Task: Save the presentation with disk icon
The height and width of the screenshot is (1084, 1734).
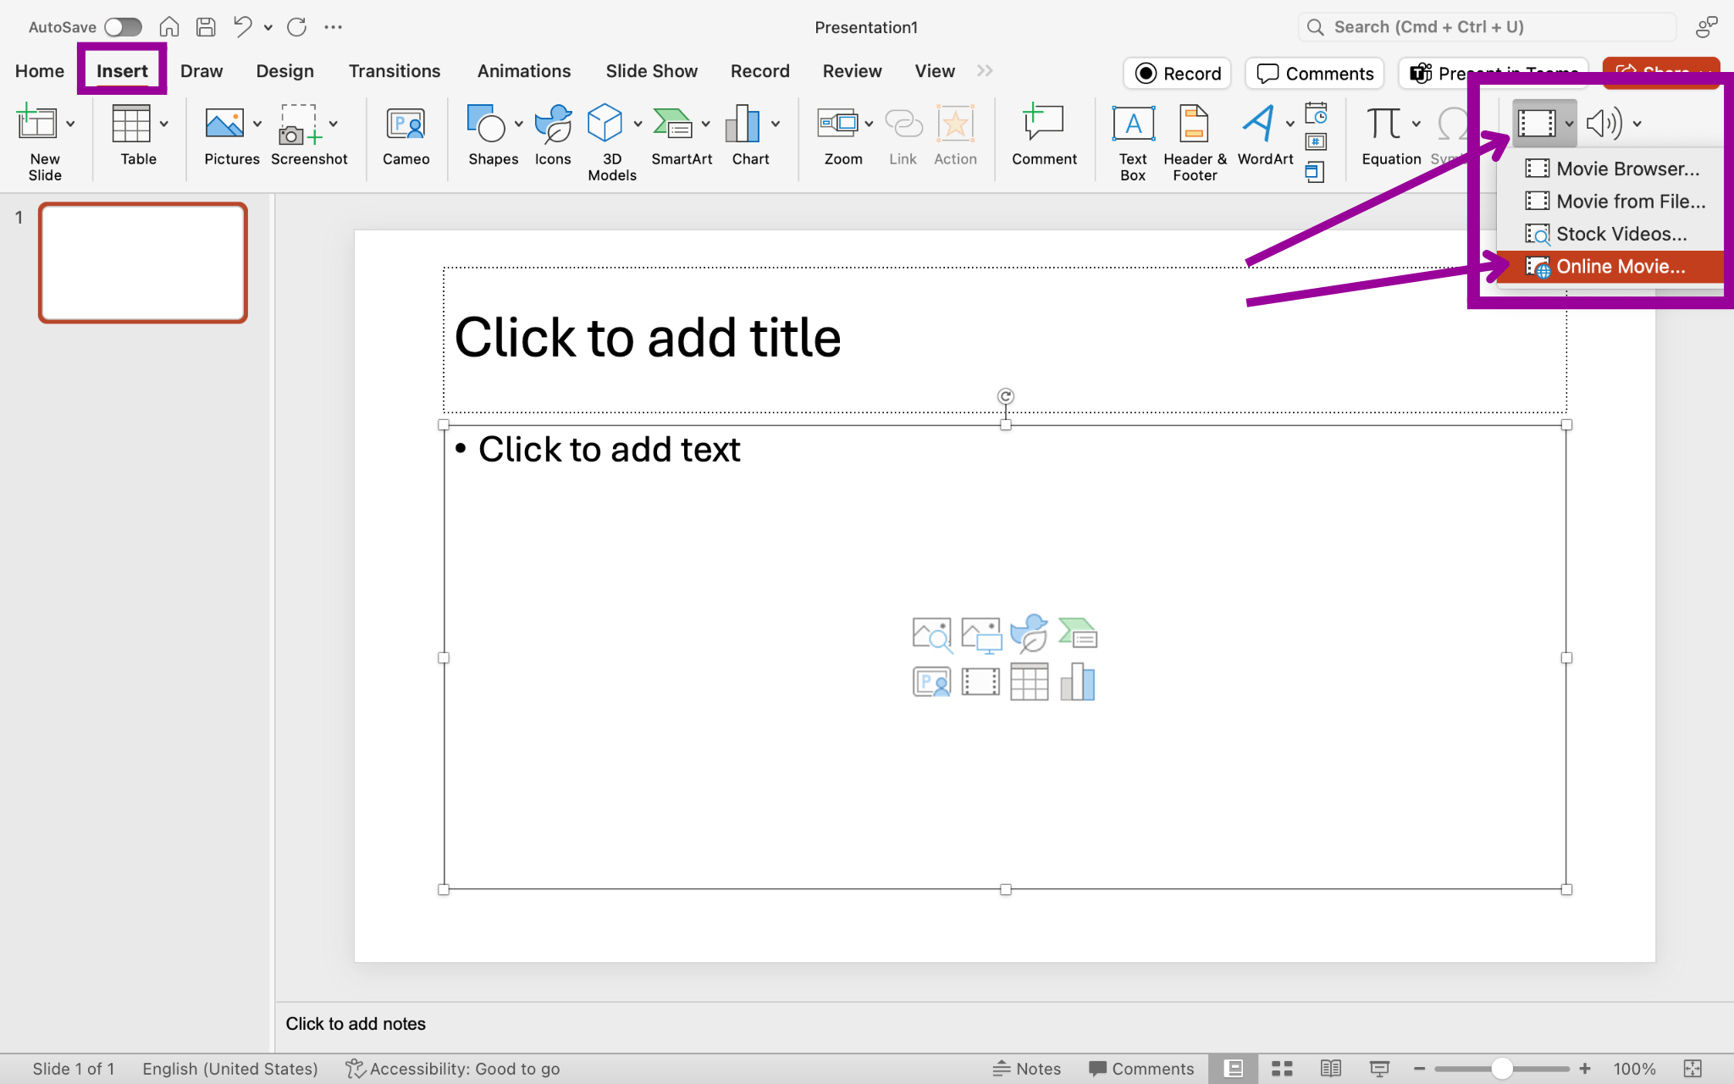Action: coord(206,27)
